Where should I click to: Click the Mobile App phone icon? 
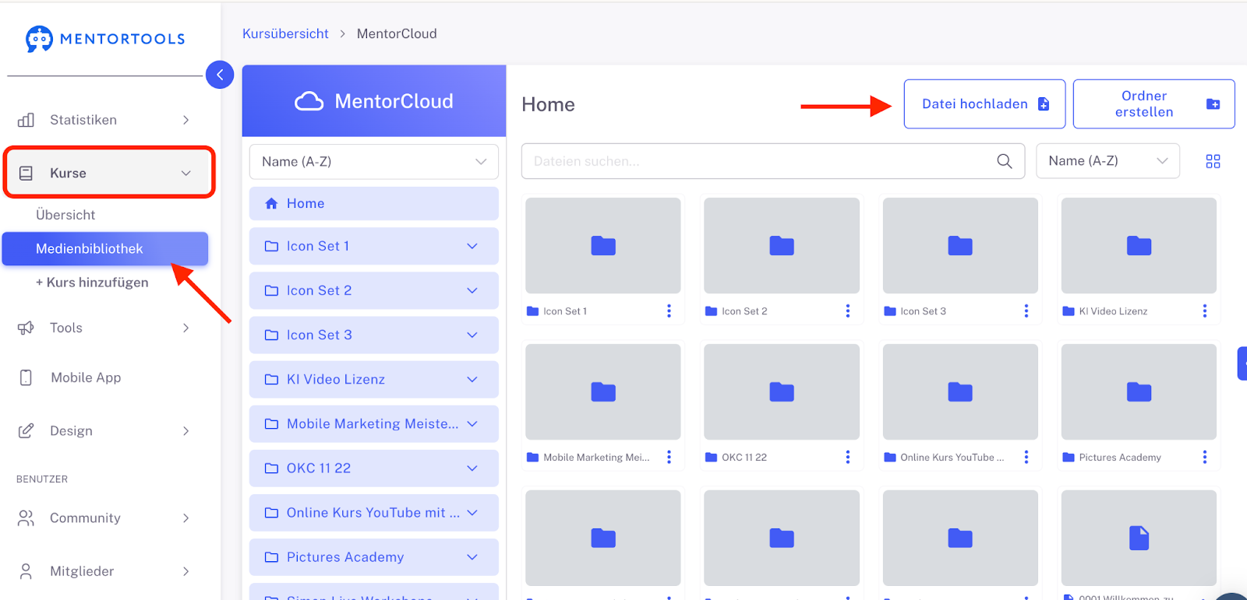[26, 377]
